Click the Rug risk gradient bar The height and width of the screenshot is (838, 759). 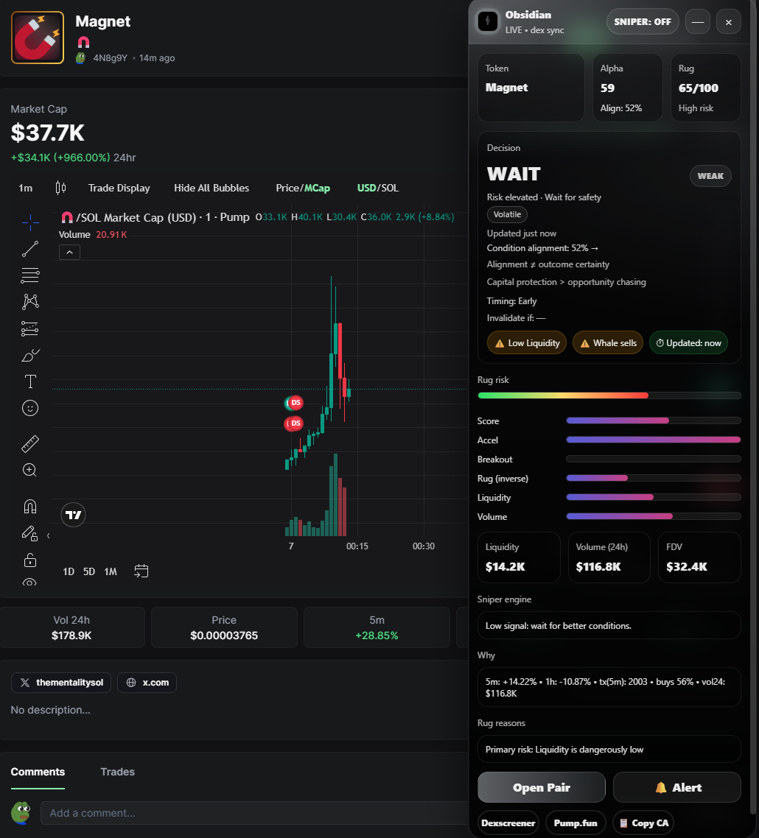(609, 395)
